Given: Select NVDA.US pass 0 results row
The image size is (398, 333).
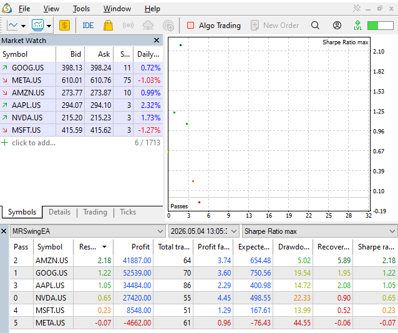Looking at the screenshot, I should pos(203,297).
